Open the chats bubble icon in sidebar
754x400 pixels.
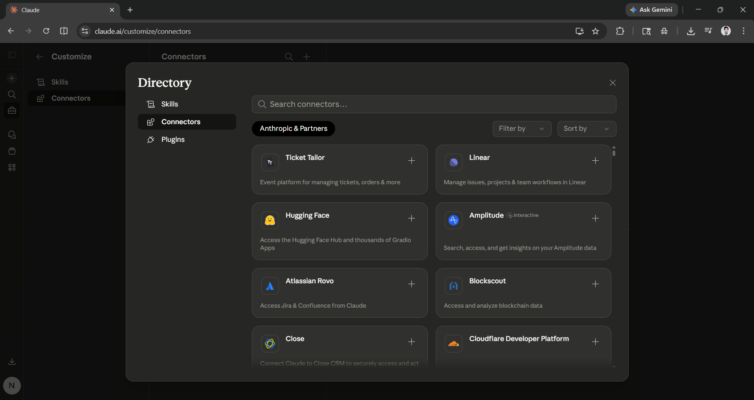coord(12,135)
